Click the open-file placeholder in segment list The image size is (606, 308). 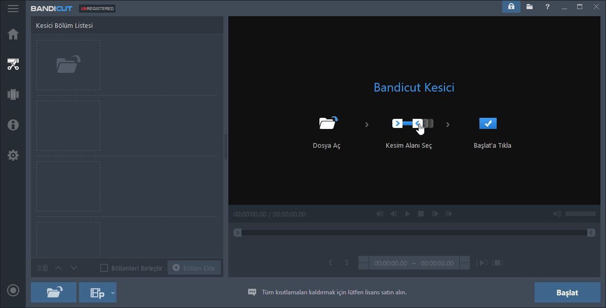(68, 65)
